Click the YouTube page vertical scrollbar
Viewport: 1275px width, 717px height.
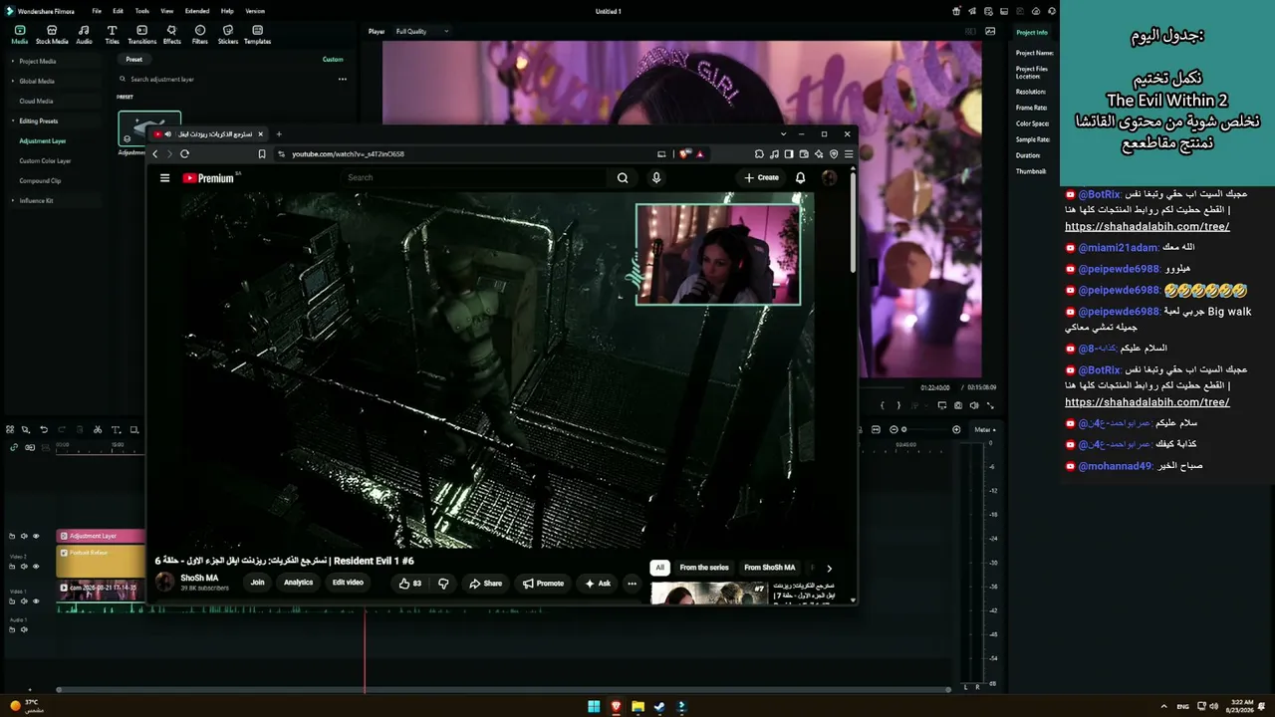853,224
